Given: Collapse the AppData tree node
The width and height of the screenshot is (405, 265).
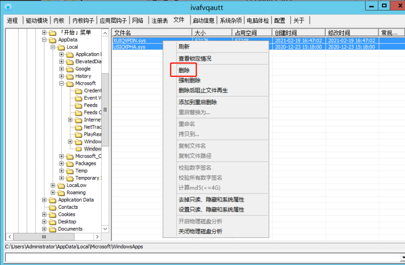Looking at the screenshot, I should point(44,40).
